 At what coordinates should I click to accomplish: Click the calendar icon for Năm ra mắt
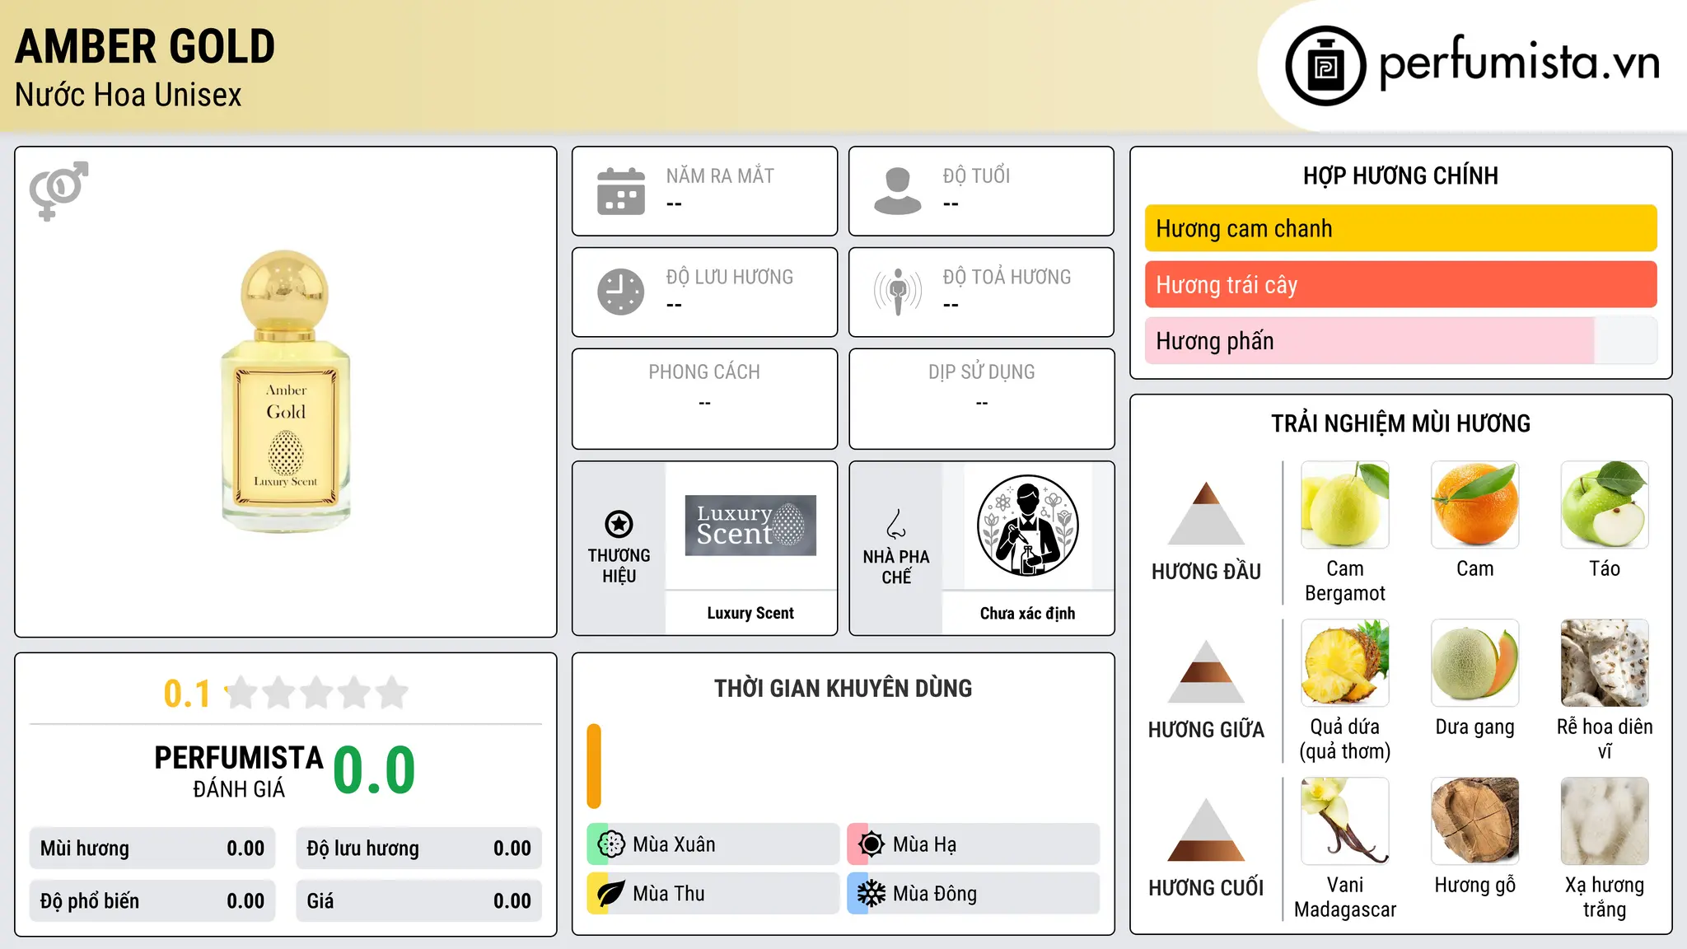(621, 191)
